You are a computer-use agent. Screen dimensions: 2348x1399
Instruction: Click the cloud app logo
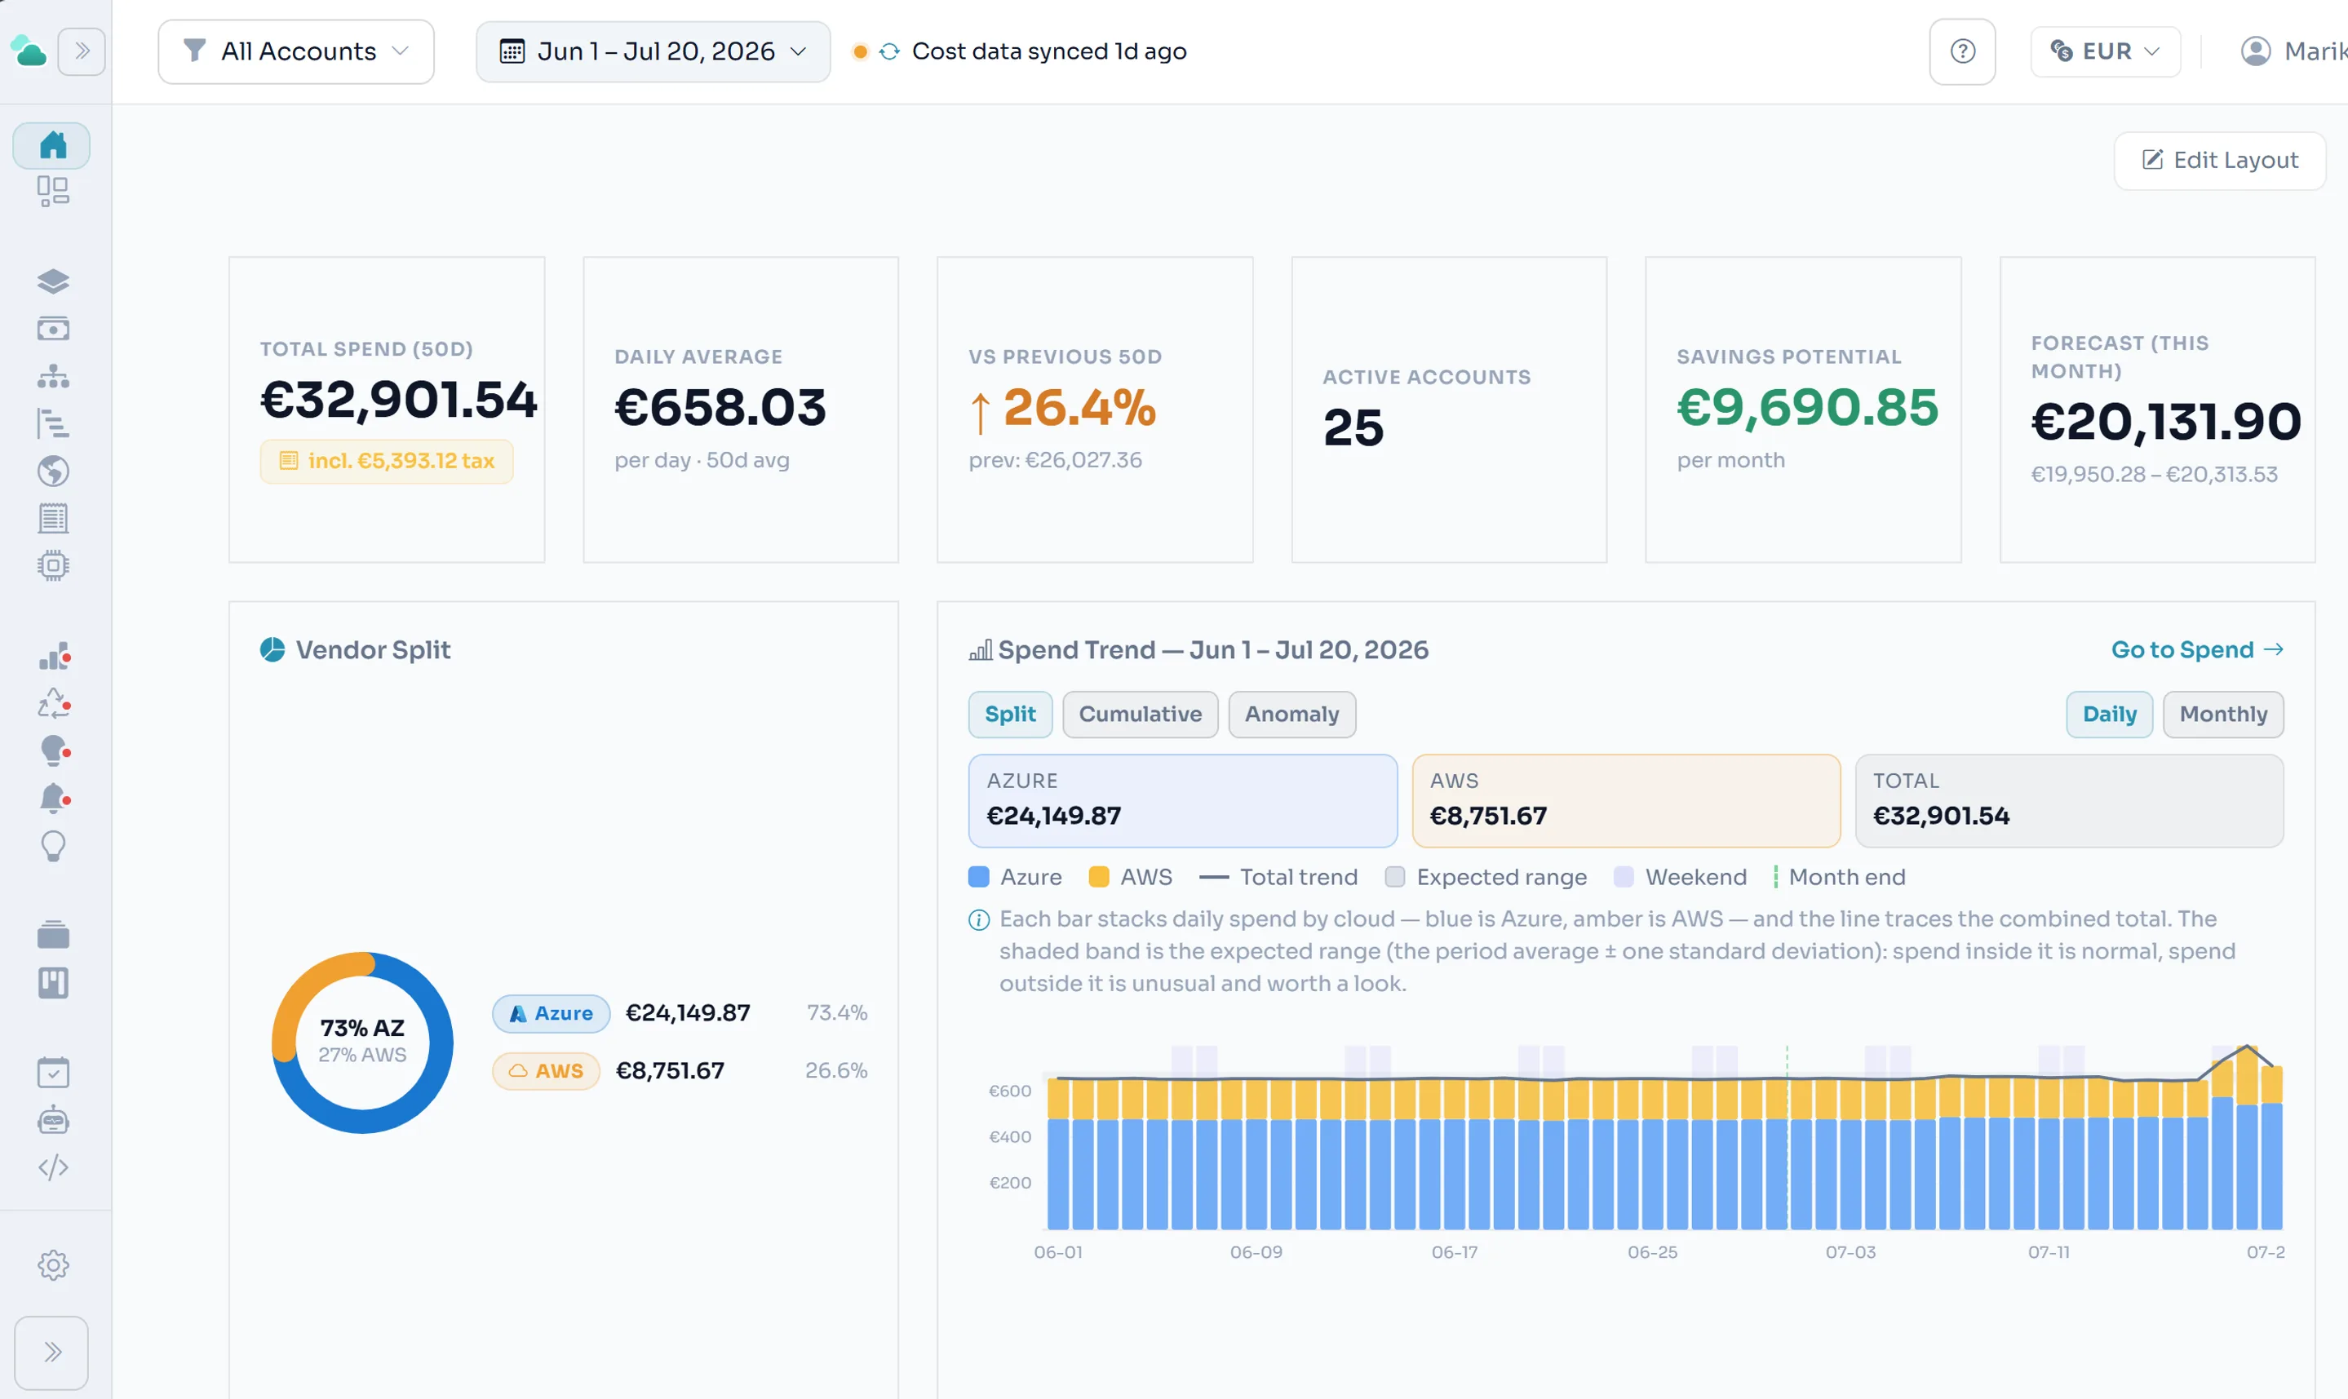click(29, 51)
